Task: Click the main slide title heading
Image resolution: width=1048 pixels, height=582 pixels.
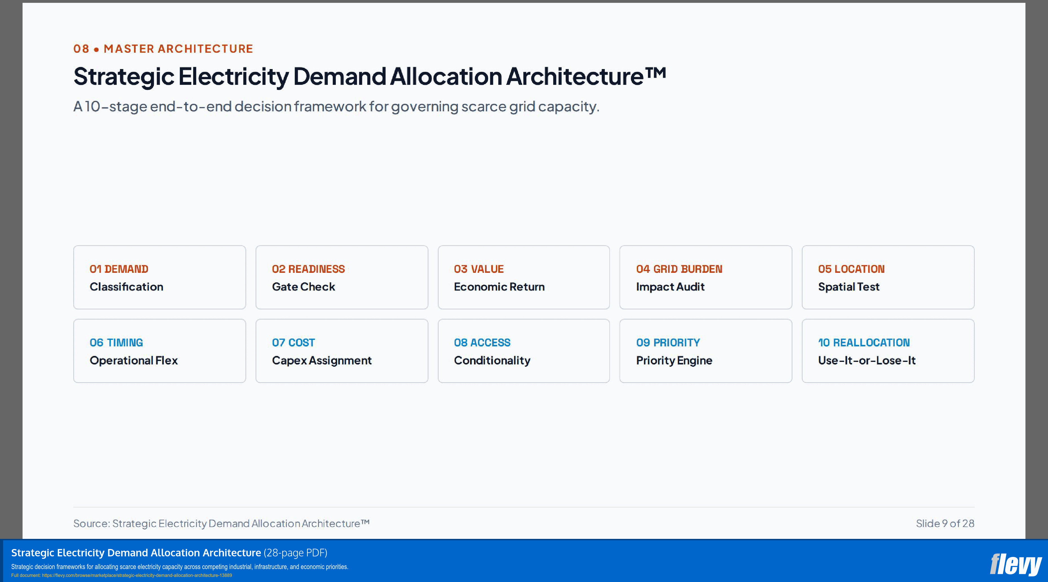Action: [369, 76]
